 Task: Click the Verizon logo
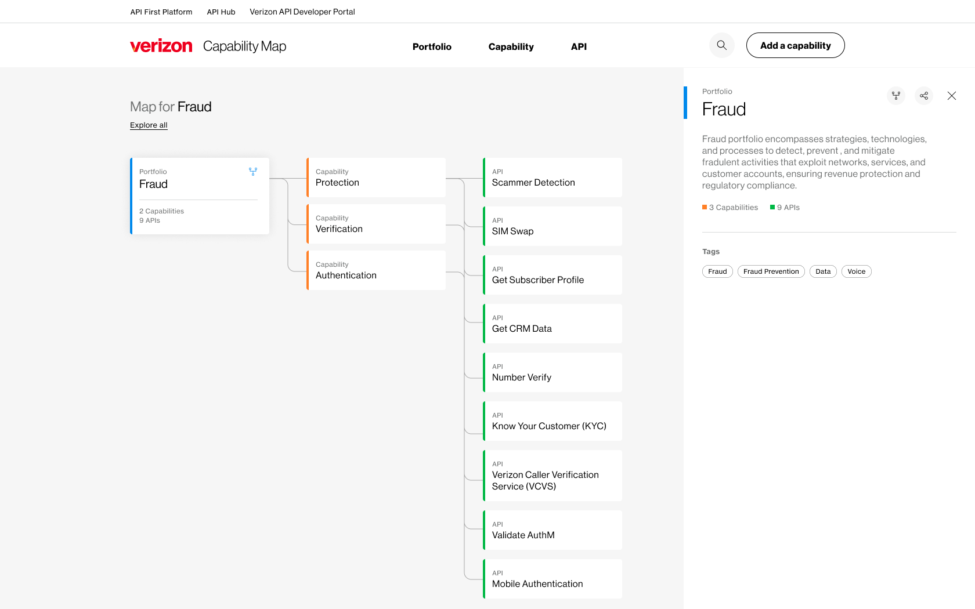(161, 46)
